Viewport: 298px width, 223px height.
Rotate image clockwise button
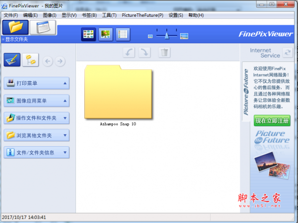pos(145,53)
